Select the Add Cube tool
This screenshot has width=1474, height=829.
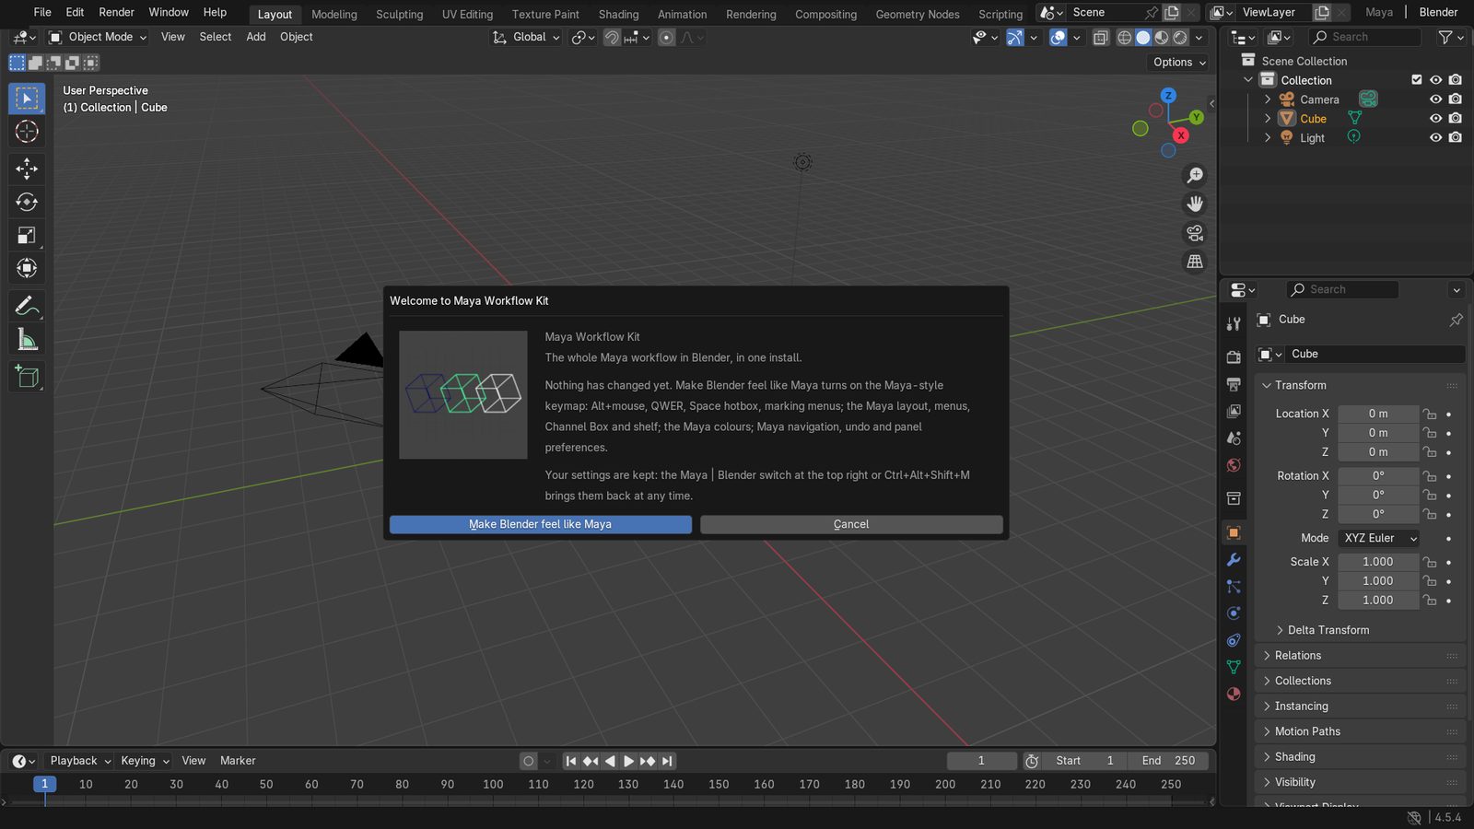(27, 376)
